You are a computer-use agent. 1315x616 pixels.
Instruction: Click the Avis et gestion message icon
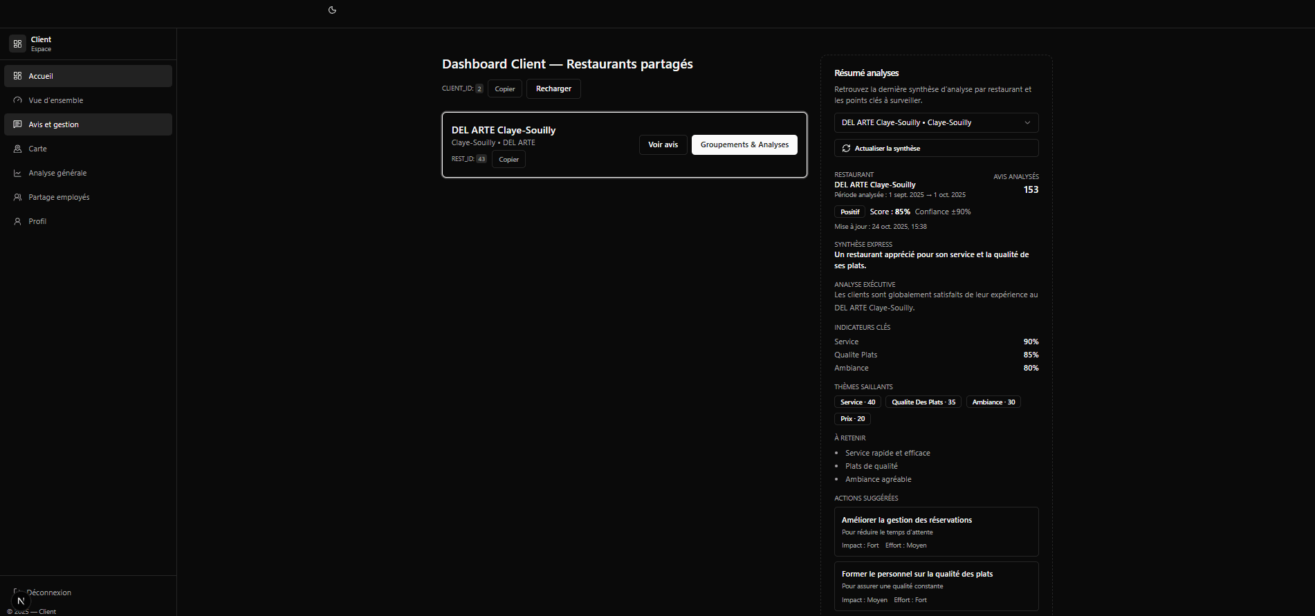tap(17, 124)
